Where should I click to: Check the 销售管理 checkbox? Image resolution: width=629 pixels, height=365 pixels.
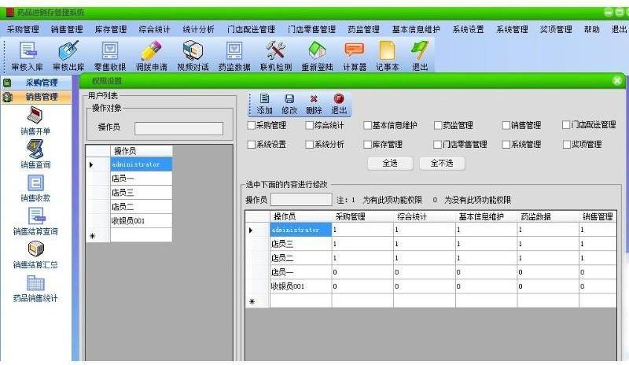point(506,125)
